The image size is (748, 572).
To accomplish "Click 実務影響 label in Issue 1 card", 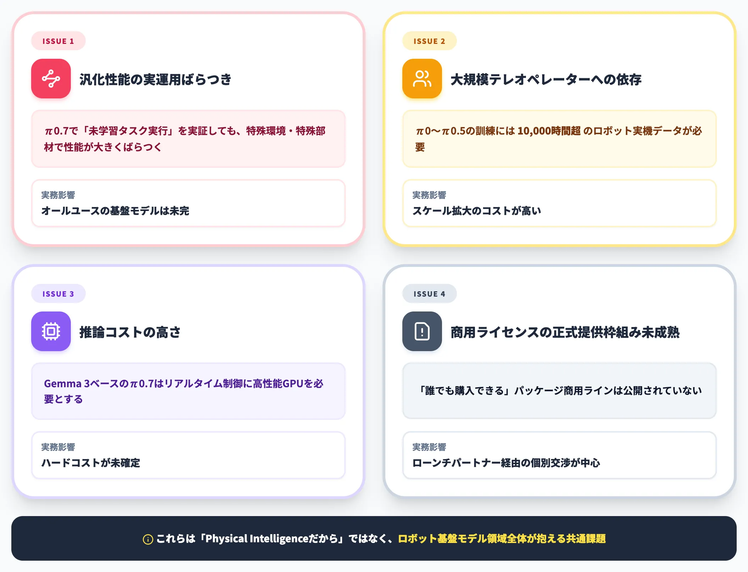I will point(58,195).
